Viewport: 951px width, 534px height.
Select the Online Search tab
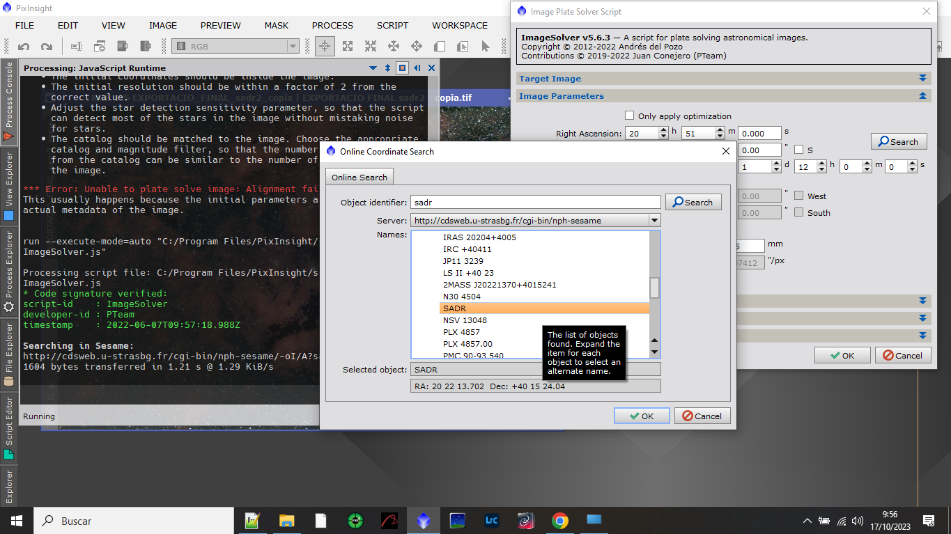[x=359, y=177]
